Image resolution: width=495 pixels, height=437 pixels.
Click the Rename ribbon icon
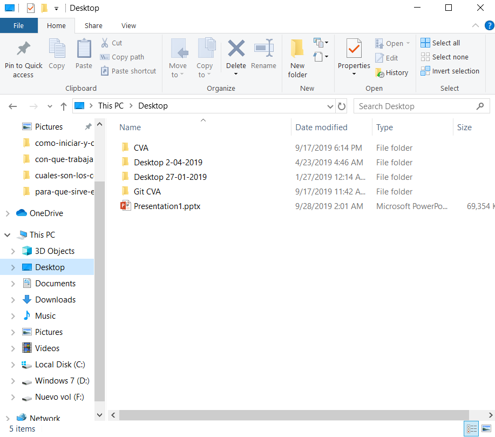pyautogui.click(x=263, y=48)
